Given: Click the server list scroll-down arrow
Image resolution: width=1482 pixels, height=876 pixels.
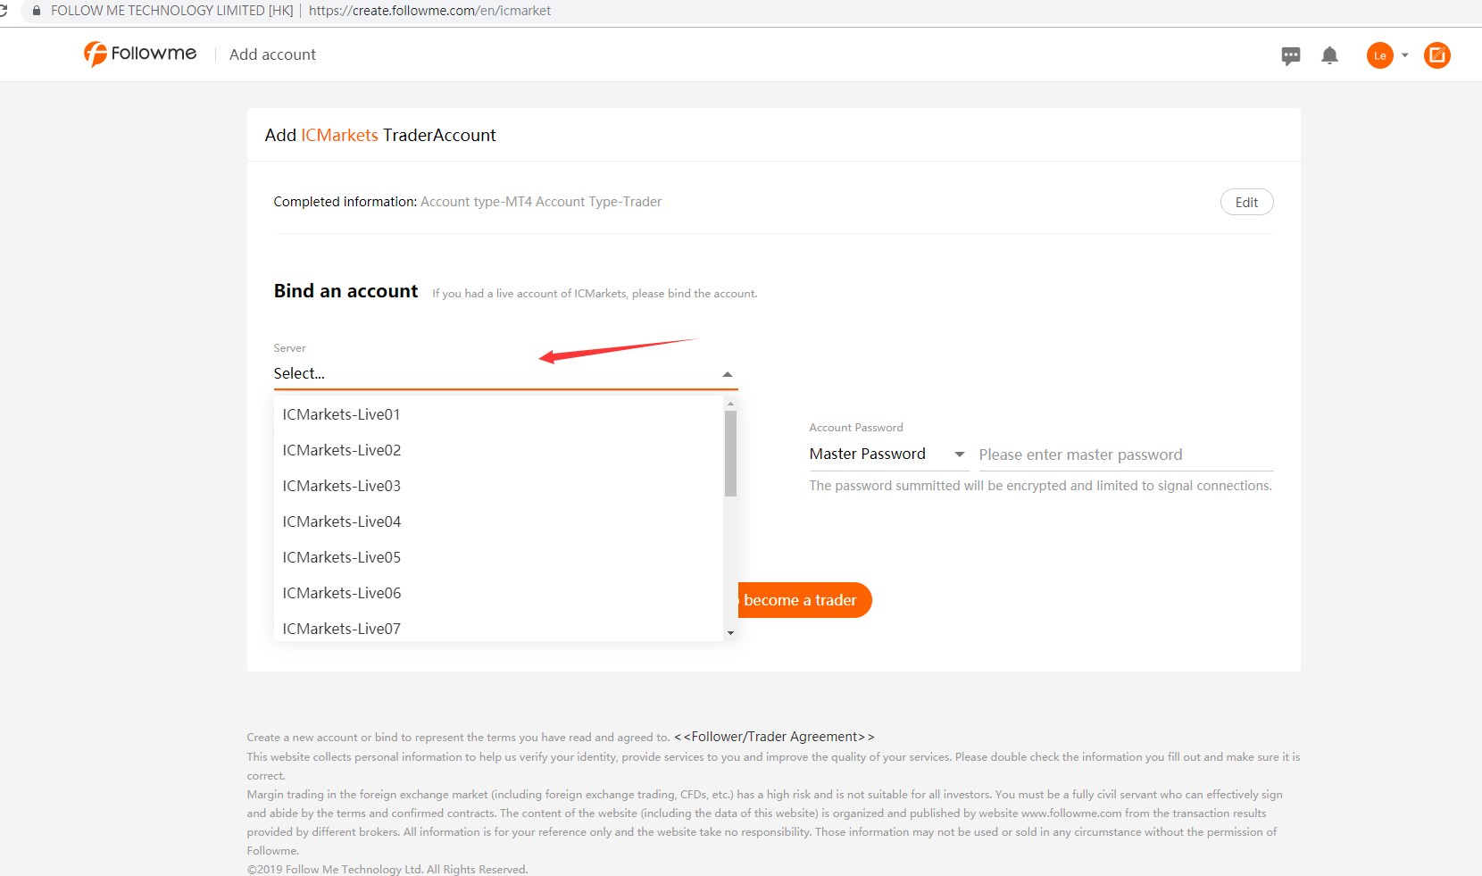Looking at the screenshot, I should pos(730,633).
